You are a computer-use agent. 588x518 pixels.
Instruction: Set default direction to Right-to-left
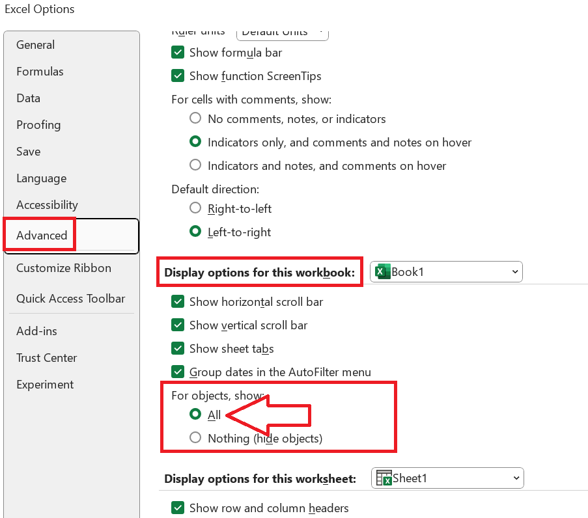(x=195, y=208)
